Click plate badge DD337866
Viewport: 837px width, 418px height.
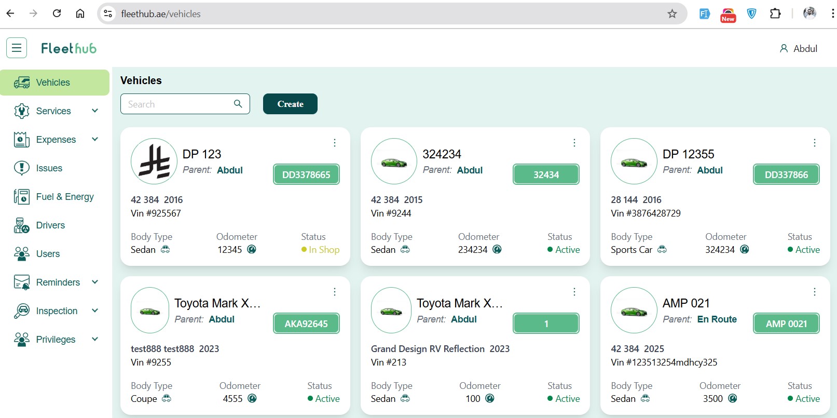pos(786,174)
